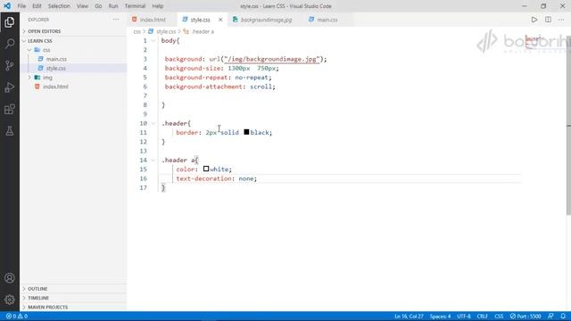The height and width of the screenshot is (321, 571).
Task: Click css in the breadcrumb path
Action: (137, 32)
